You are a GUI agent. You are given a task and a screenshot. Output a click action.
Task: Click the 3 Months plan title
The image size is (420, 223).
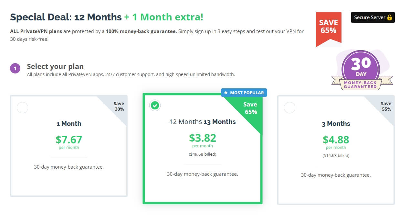(x=336, y=124)
